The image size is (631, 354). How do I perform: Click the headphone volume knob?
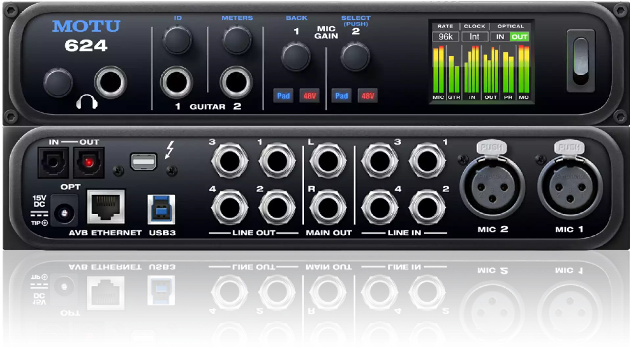[58, 83]
